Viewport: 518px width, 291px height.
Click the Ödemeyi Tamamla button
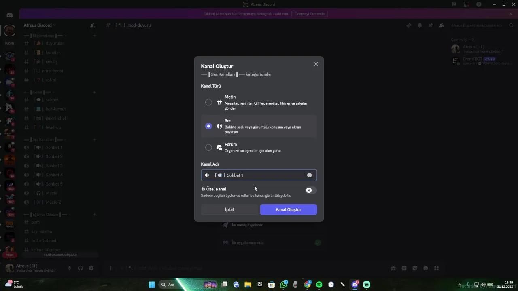(310, 14)
